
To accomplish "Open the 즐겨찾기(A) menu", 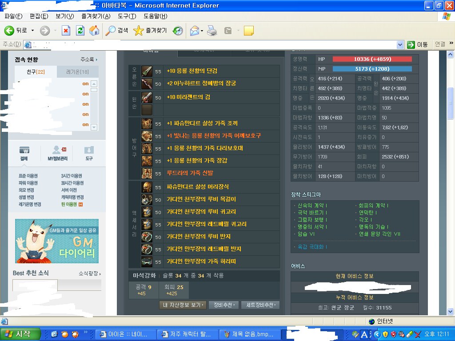I will pos(96,16).
